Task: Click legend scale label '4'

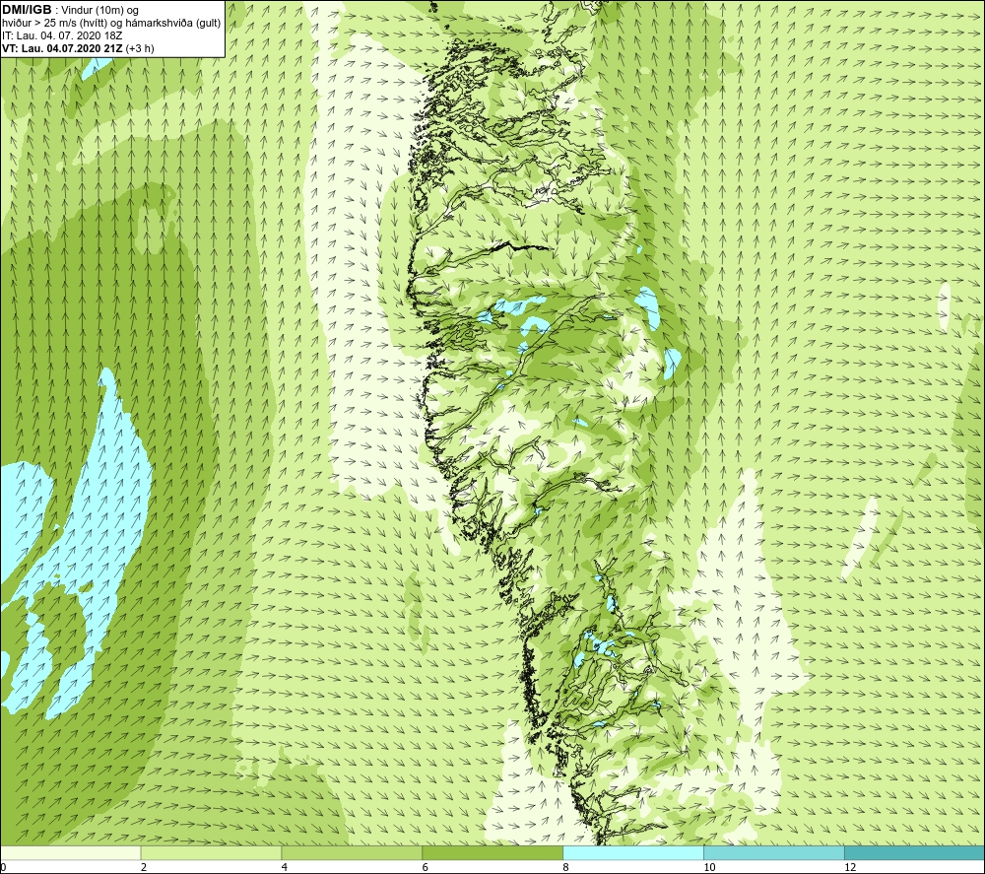Action: coord(285,867)
